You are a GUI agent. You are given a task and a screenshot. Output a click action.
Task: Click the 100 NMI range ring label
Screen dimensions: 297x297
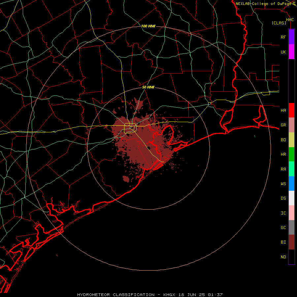148,26
